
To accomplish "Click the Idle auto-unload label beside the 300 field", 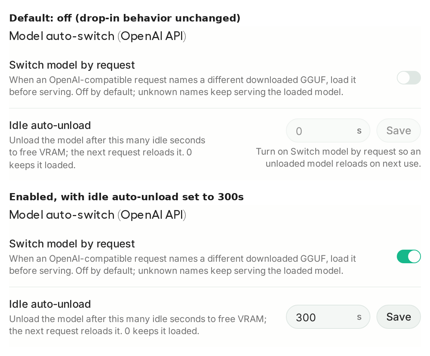I will click(50, 304).
